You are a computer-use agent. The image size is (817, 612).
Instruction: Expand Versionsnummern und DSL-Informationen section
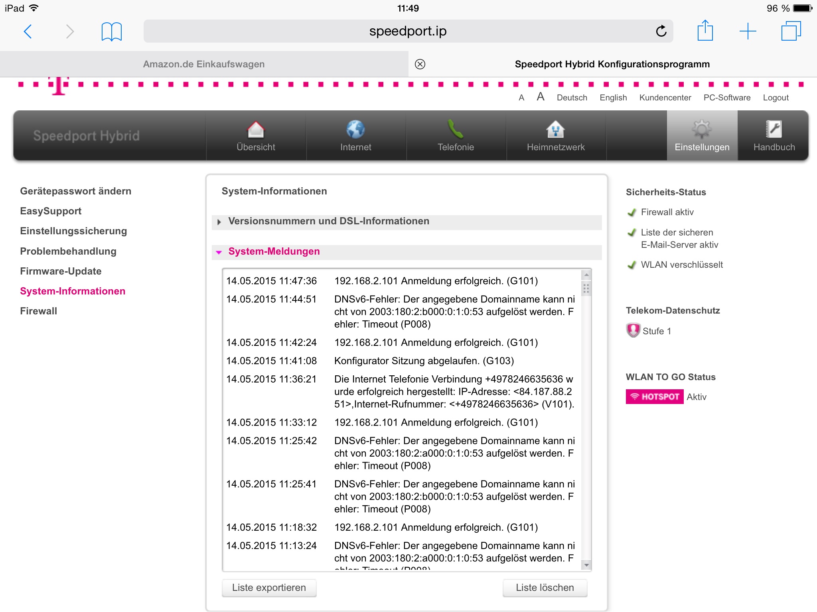click(407, 222)
